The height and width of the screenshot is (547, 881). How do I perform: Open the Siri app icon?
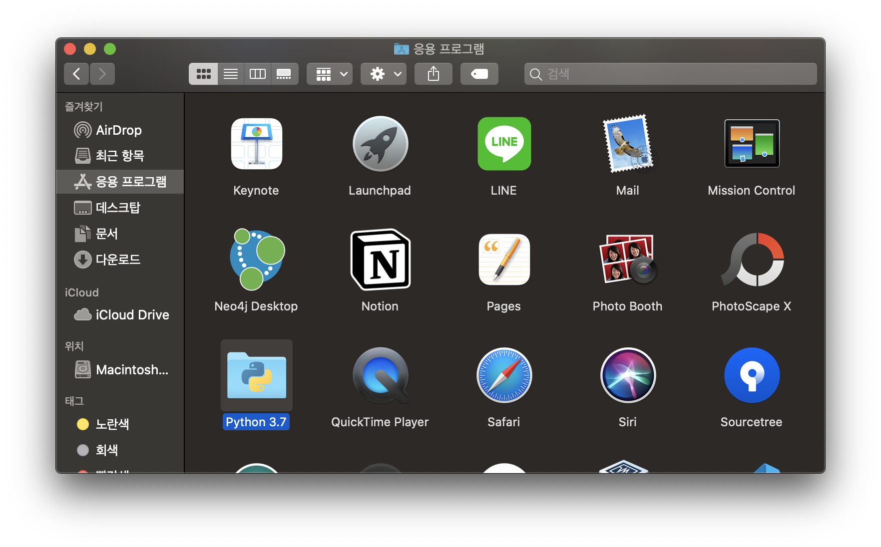tap(628, 375)
